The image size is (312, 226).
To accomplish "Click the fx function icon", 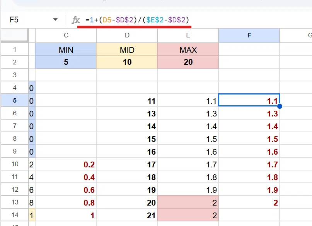I will coord(76,20).
